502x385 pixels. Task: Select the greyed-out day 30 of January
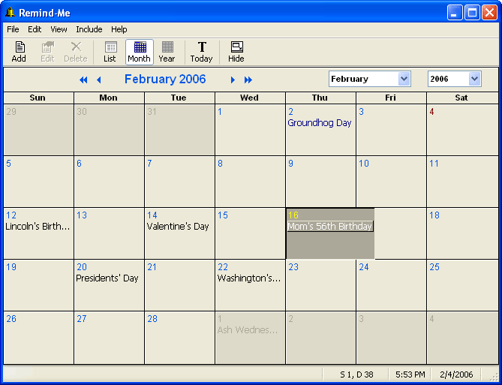pyautogui.click(x=109, y=130)
